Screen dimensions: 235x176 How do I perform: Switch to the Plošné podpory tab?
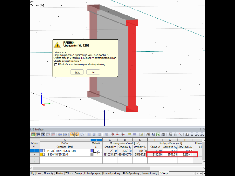[x=131, y=173]
